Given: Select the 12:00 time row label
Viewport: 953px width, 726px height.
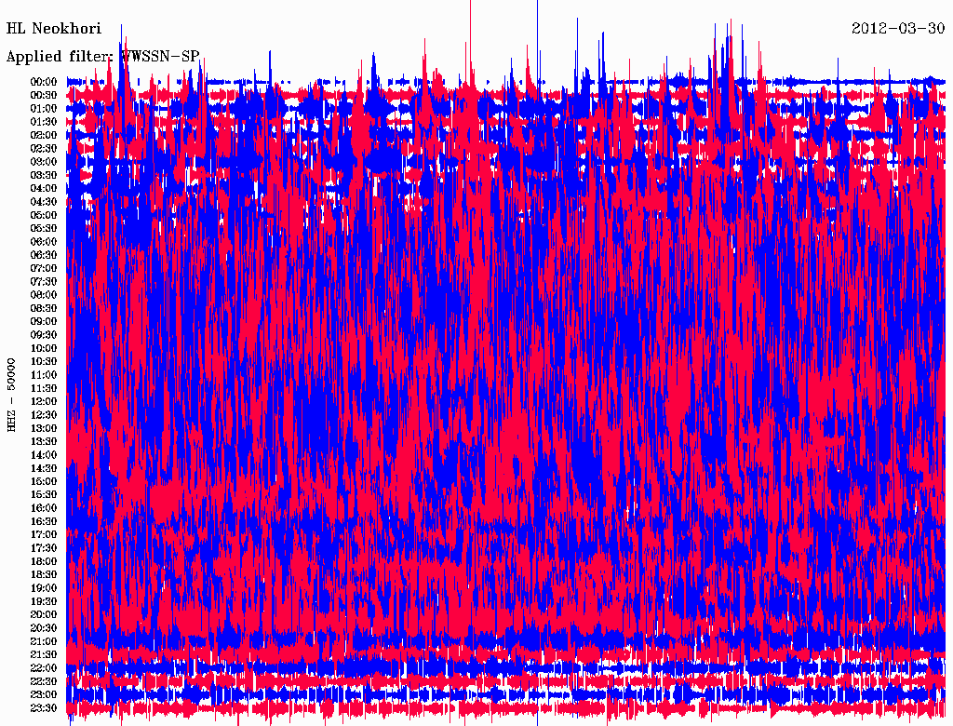Looking at the screenshot, I should pos(44,401).
